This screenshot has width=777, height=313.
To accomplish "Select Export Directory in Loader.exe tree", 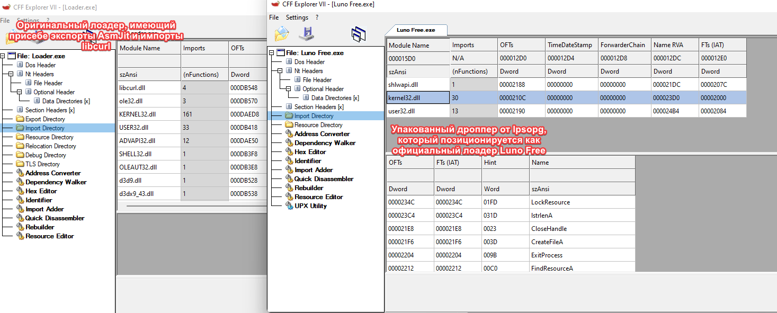I will coord(45,119).
